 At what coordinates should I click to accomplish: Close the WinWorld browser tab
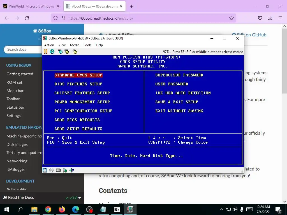pos(58,6)
